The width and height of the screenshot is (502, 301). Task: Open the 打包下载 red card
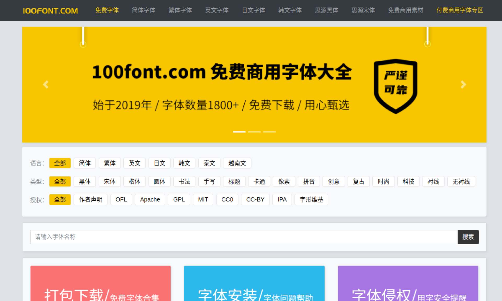[x=101, y=283]
